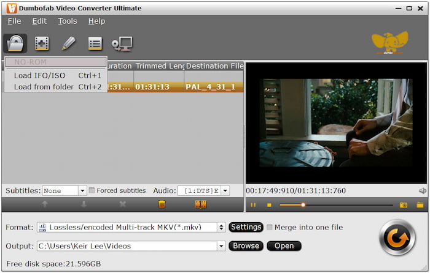Viewport: 430px width, 273px height.
Task: Click the Open output folder button
Action: (284, 245)
